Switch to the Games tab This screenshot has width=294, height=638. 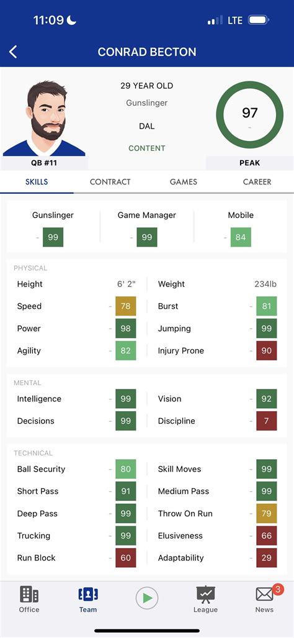[x=184, y=182]
